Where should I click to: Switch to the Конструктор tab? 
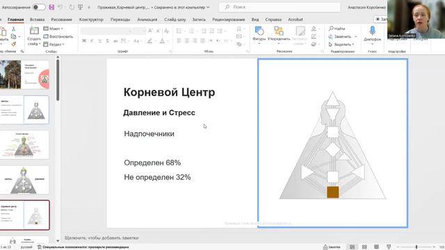coord(91,19)
